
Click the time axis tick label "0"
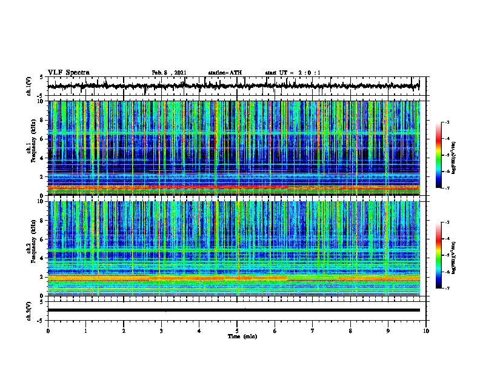[x=48, y=331]
